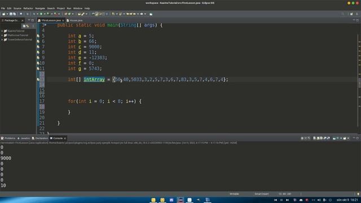Screen dimensions: 361x203
Task: Open the Package Explorer view menu
Action: (33, 26)
